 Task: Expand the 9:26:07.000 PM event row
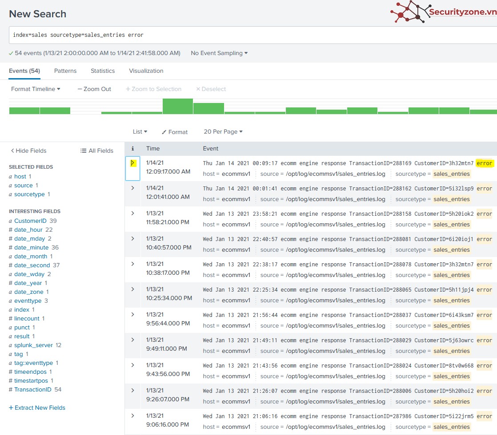coord(133,391)
